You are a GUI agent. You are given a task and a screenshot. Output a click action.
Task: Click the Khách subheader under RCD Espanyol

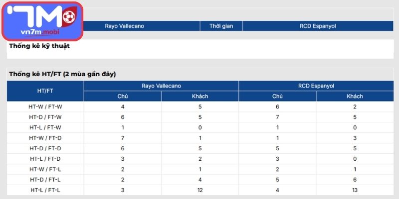tap(355, 96)
